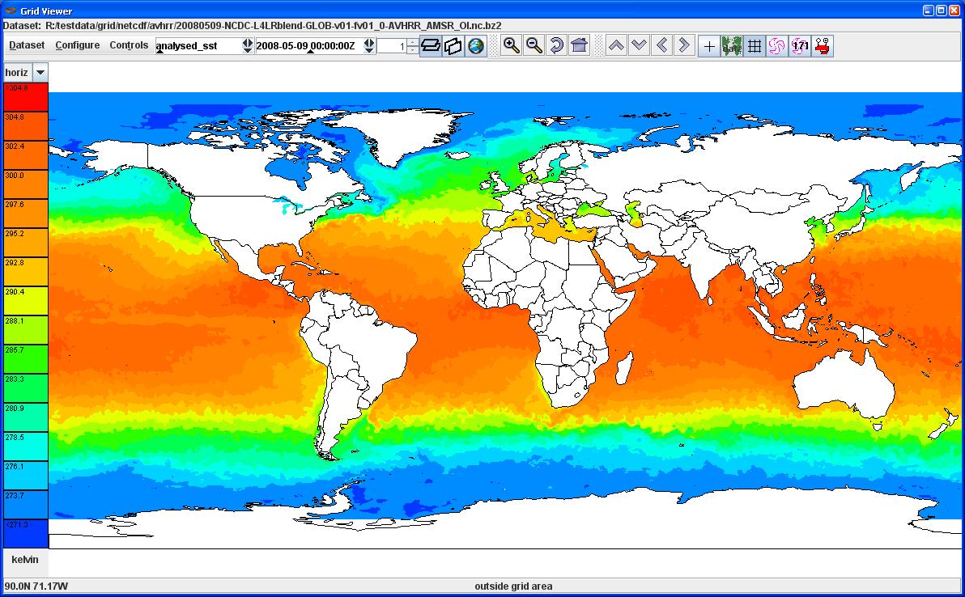Open the Dataset menu
965x597 pixels.
pos(27,45)
